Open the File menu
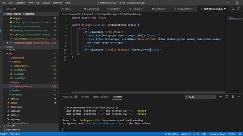243x136 pixels. [3, 3]
